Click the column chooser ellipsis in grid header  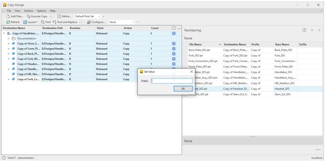tap(180, 28)
